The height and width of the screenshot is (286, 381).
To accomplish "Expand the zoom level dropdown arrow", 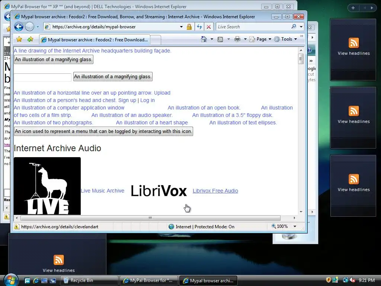I will point(295,226).
